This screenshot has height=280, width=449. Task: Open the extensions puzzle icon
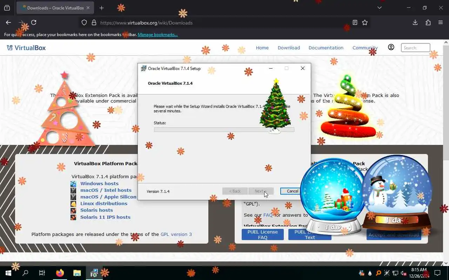[x=428, y=22]
